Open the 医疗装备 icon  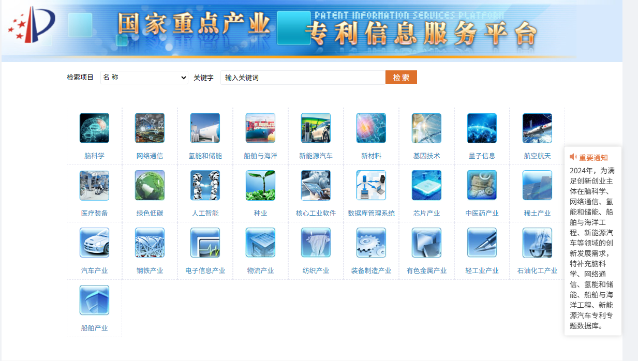(94, 186)
